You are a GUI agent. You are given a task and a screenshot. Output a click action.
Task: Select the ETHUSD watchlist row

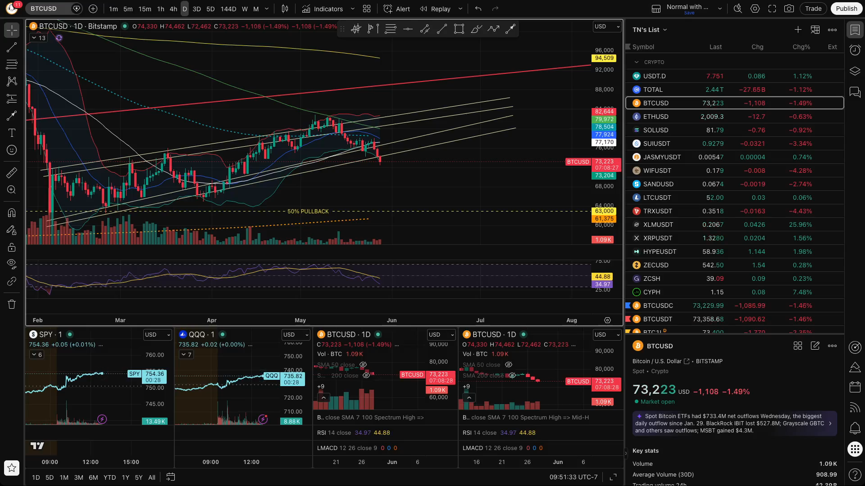click(x=734, y=117)
